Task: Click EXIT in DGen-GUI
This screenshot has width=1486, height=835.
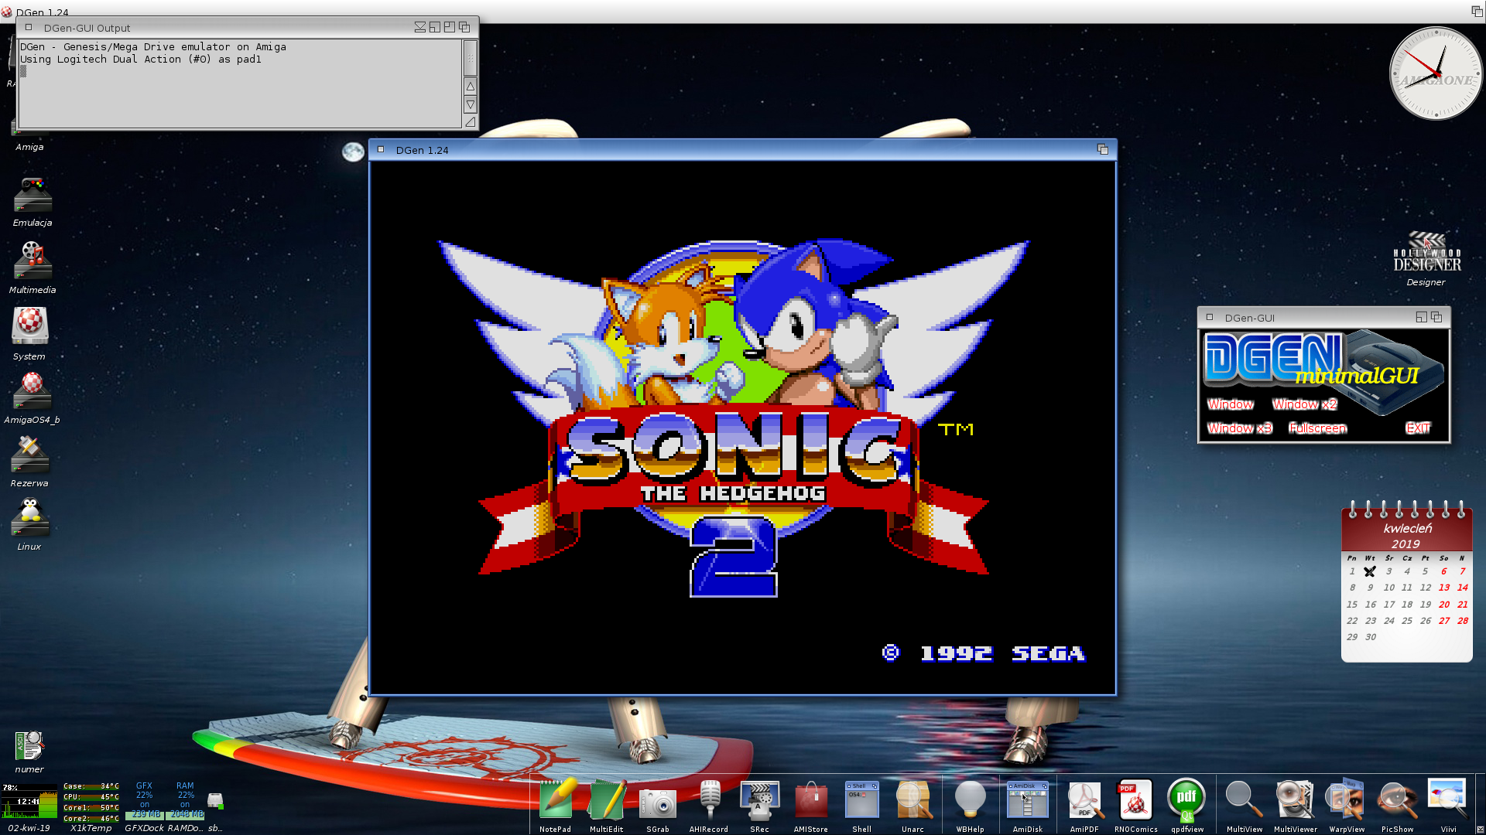Action: pos(1418,428)
